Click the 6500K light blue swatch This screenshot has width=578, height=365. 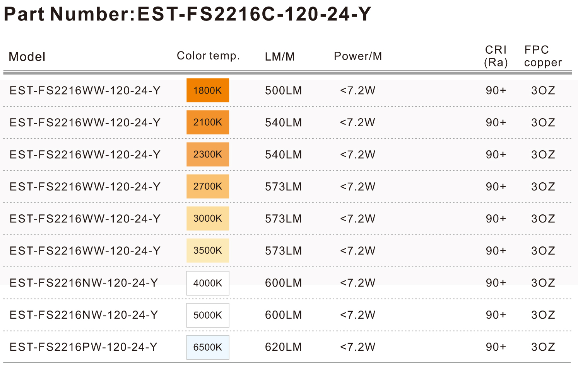tap(208, 347)
